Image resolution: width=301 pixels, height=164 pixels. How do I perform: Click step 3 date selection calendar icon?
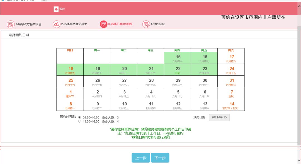click(104, 24)
